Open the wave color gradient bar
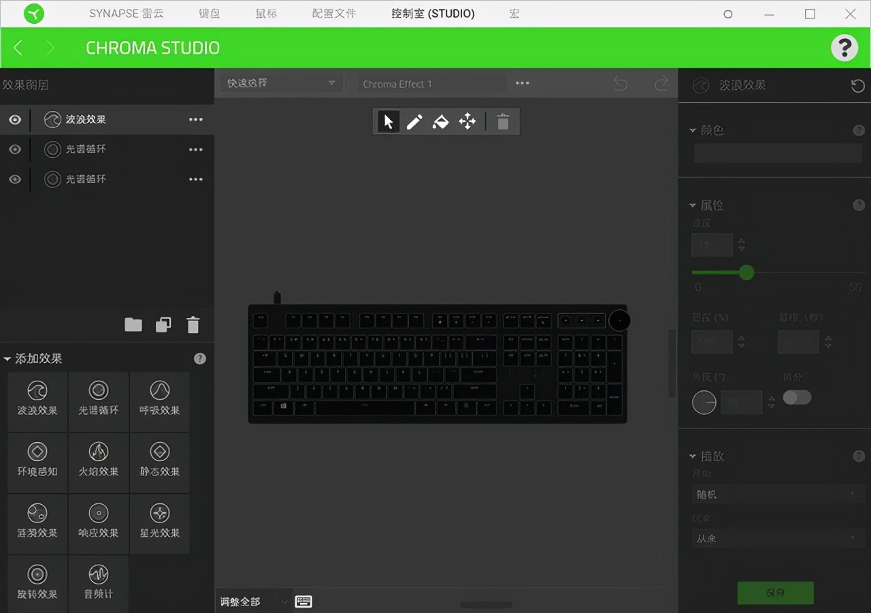The height and width of the screenshot is (613, 871). [x=778, y=153]
